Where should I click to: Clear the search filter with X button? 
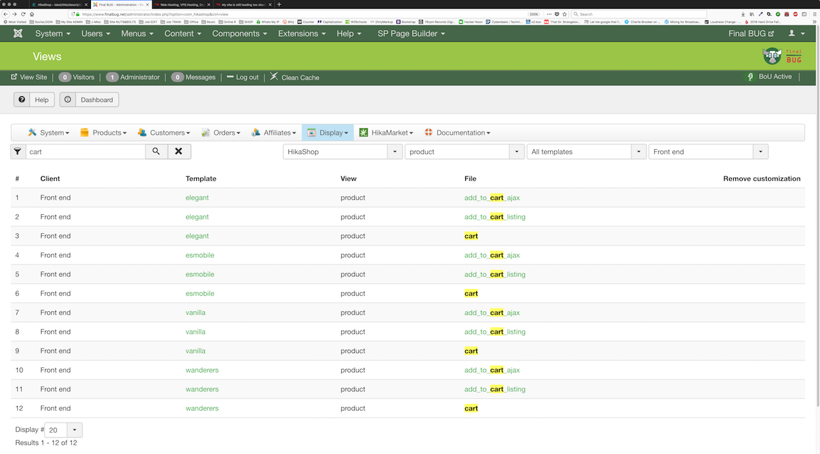(178, 152)
